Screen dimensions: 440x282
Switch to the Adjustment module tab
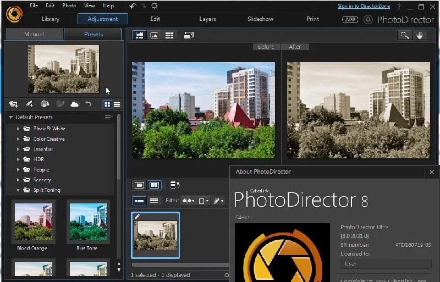pyautogui.click(x=103, y=19)
